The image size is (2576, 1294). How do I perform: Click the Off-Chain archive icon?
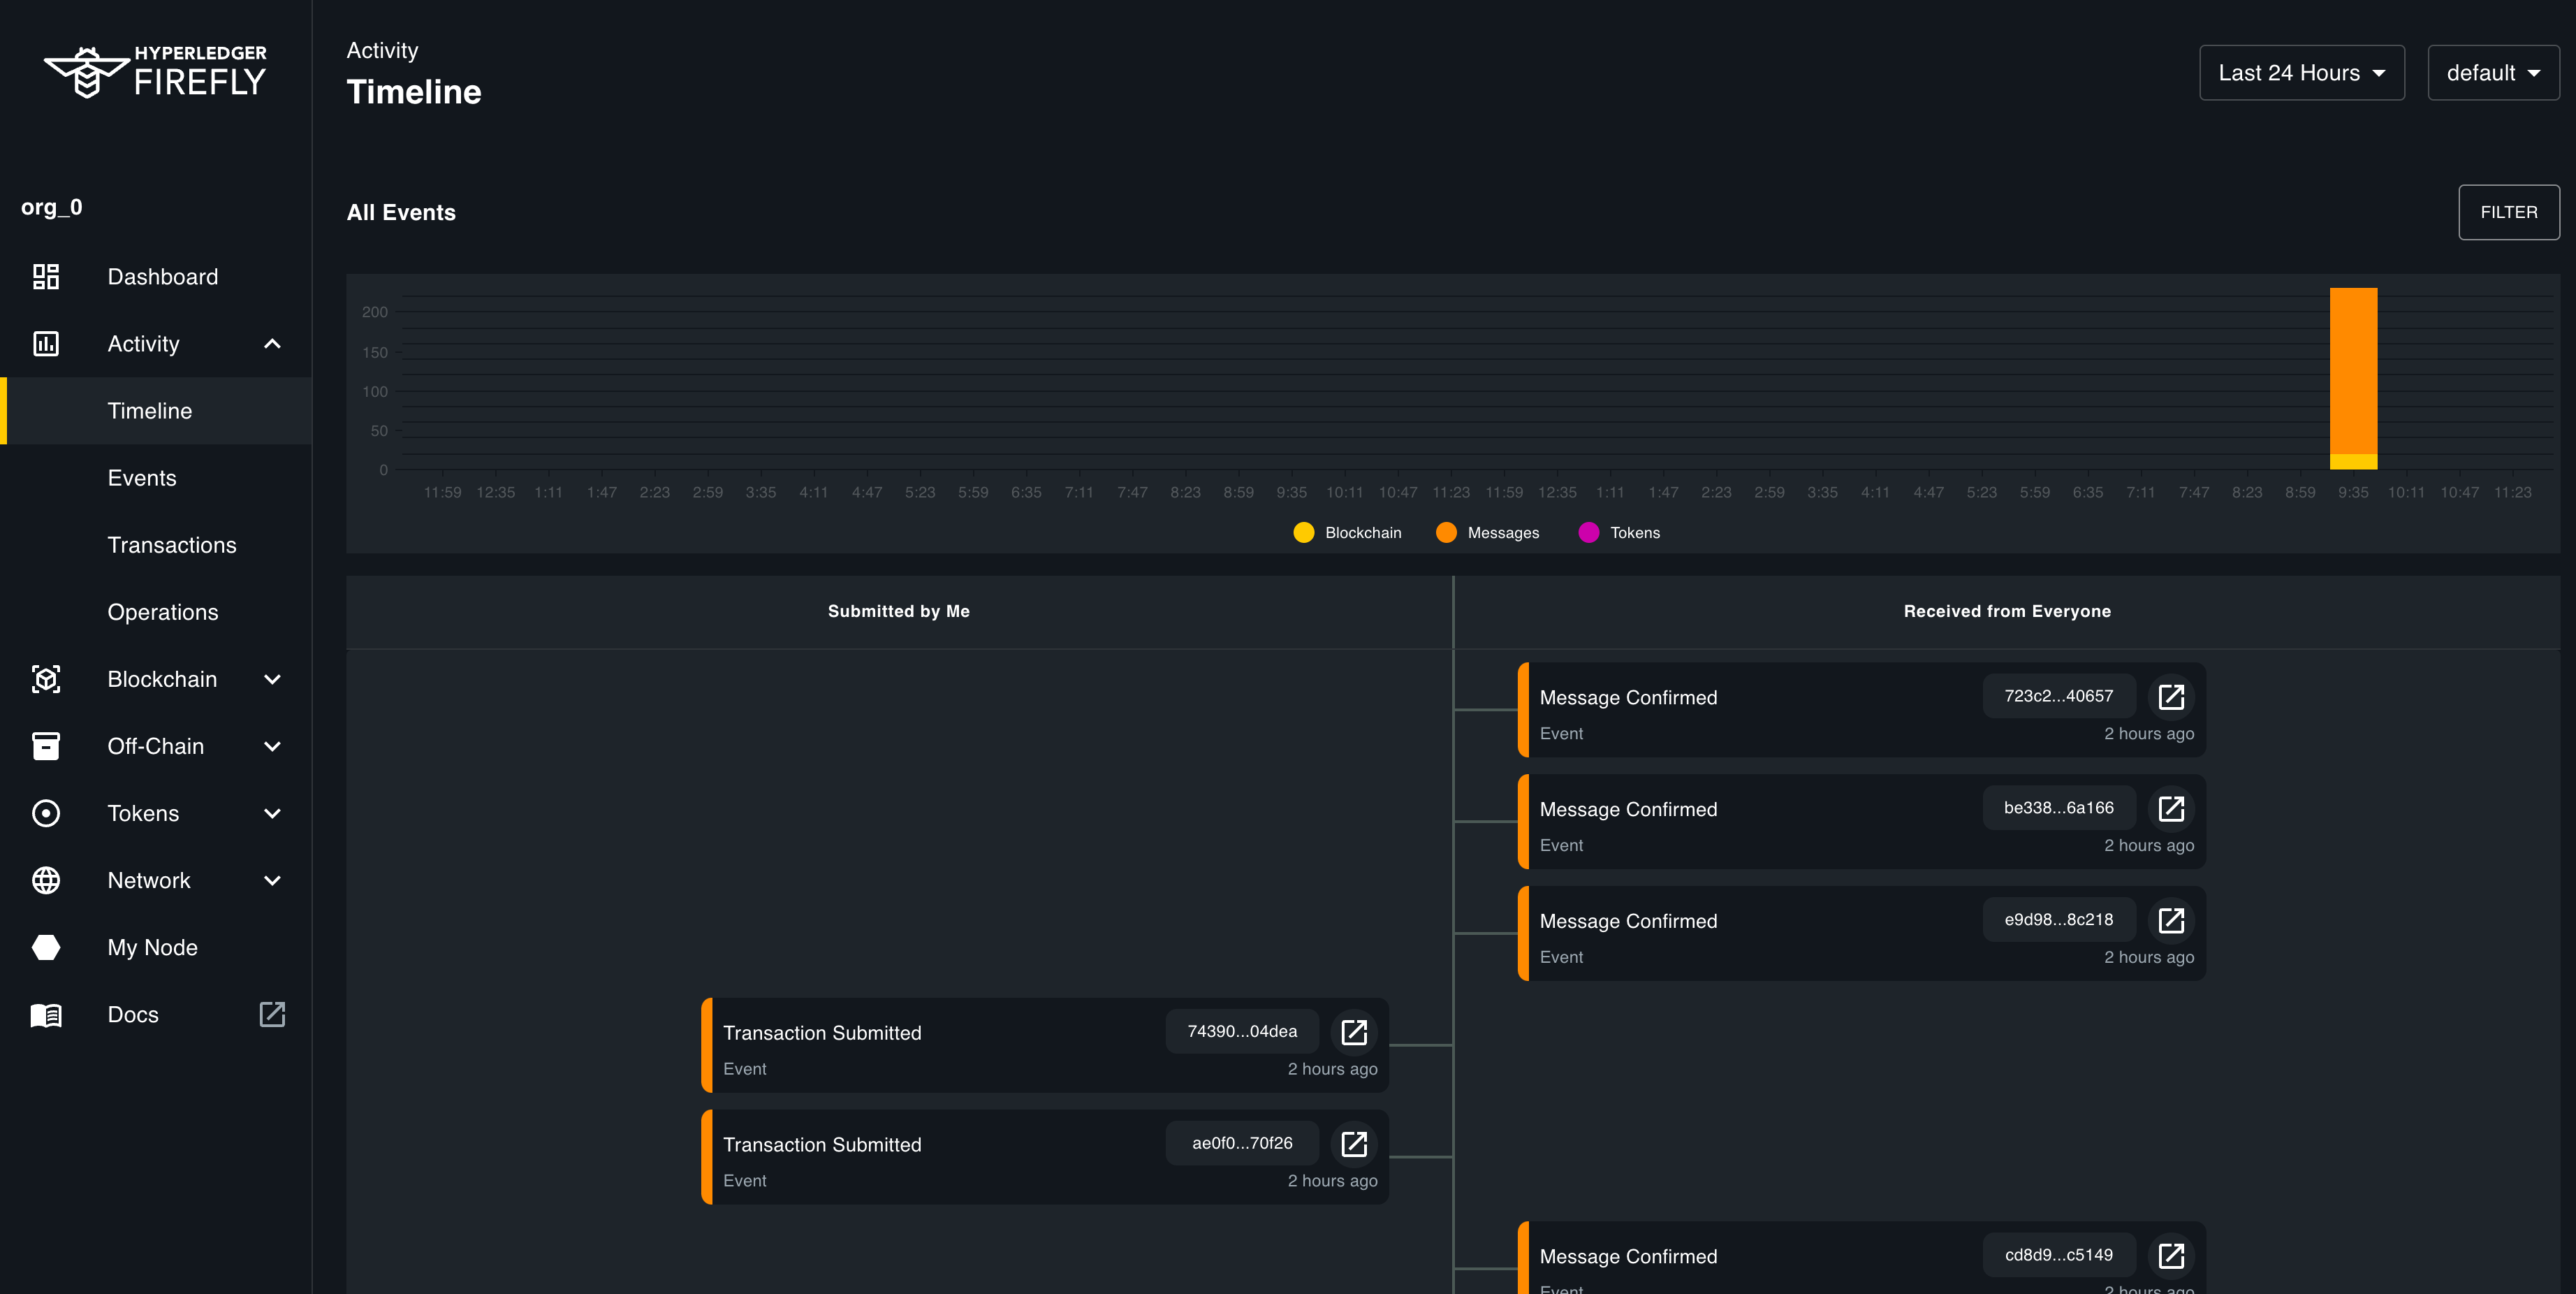point(46,746)
